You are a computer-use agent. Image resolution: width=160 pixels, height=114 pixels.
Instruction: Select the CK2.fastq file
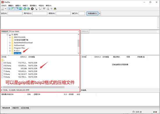(7, 66)
